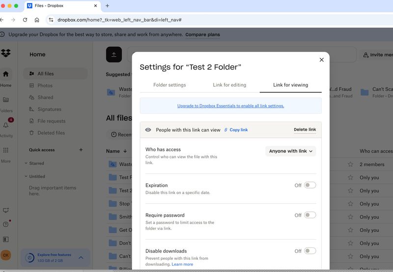Open the Anyone with link dropdown
Image resolution: width=393 pixels, height=272 pixels.
(290, 151)
